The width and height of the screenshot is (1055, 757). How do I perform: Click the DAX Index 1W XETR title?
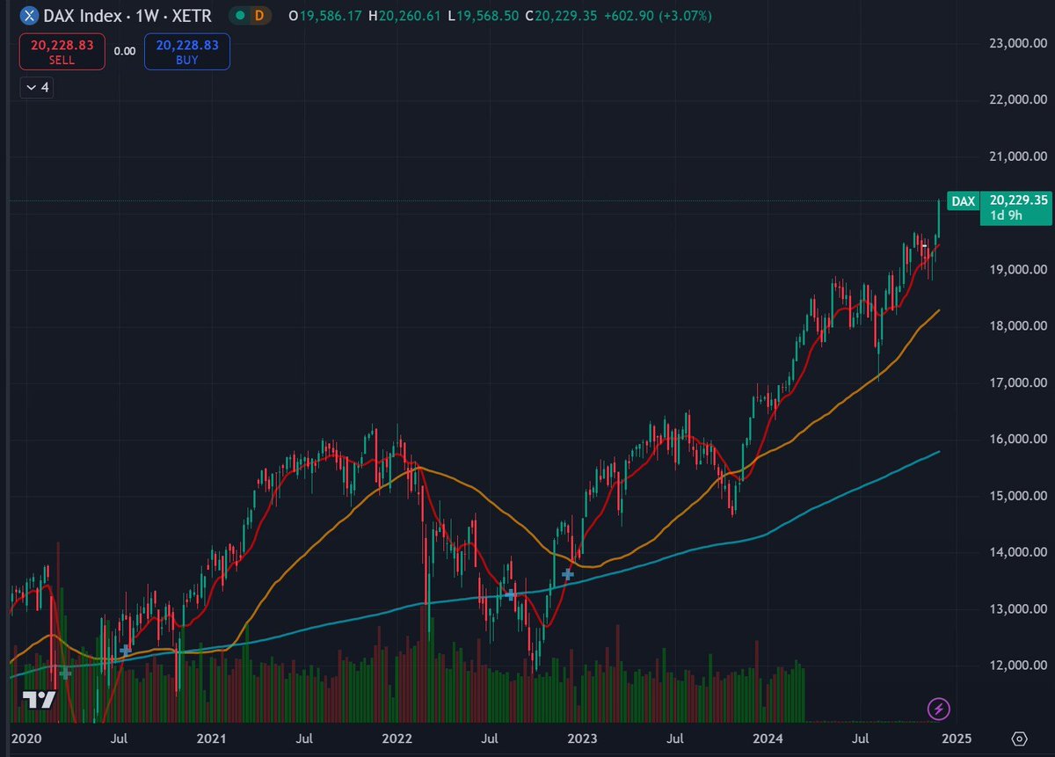tap(127, 16)
